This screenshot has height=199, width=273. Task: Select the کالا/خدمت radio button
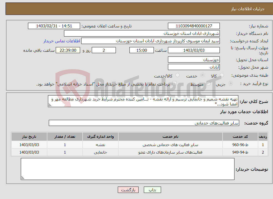pos(177,75)
